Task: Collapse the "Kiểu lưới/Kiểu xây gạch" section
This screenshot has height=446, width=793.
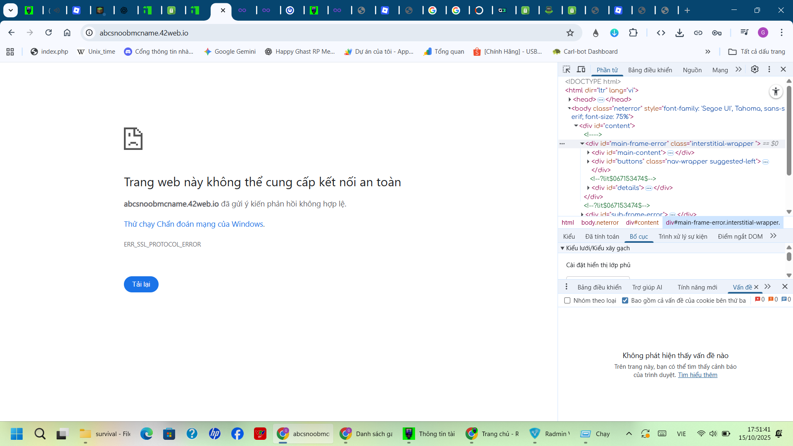Action: click(563, 248)
